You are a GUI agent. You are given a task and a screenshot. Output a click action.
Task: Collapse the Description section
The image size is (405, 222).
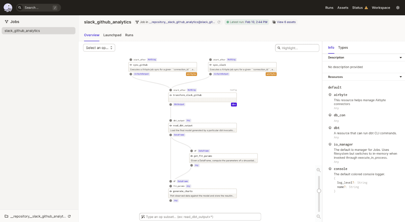pyautogui.click(x=401, y=58)
